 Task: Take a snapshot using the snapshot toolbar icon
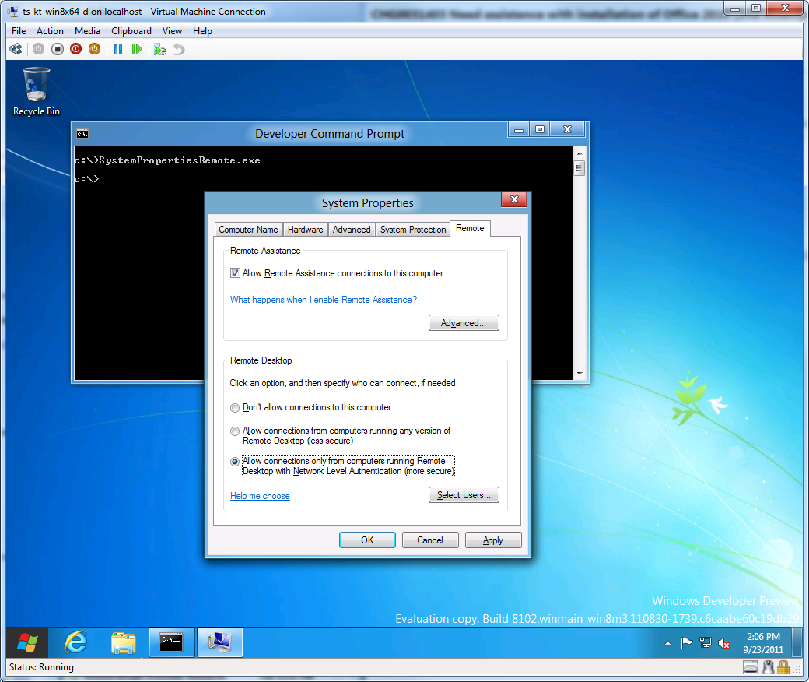(160, 48)
